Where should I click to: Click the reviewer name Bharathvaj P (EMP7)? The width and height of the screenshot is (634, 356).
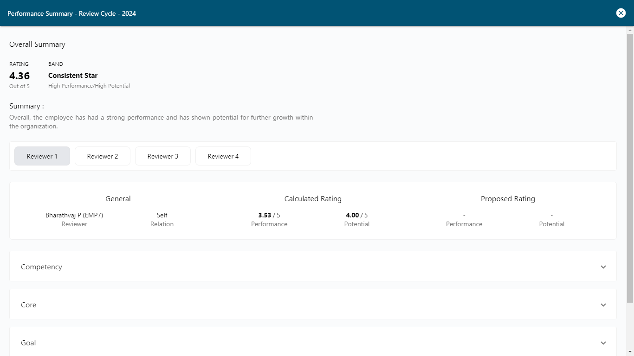(x=74, y=215)
